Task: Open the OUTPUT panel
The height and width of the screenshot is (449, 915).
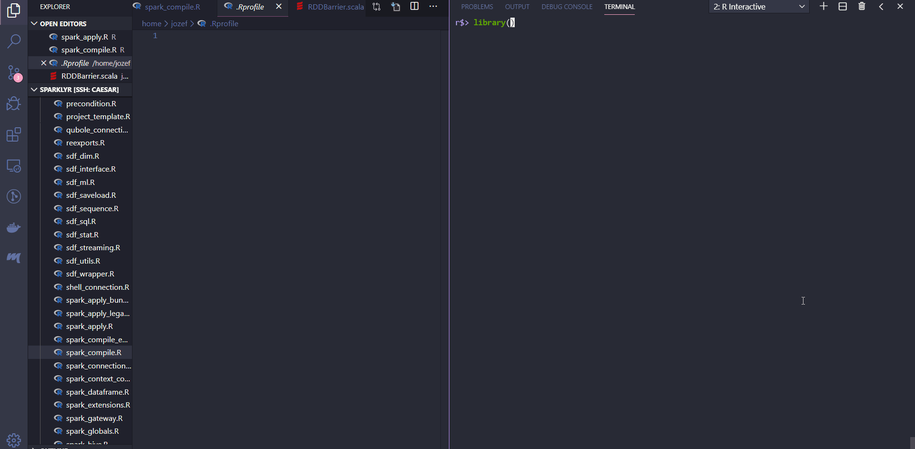Action: [517, 6]
